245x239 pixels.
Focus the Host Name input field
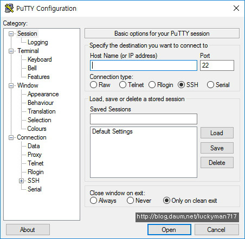144,65
